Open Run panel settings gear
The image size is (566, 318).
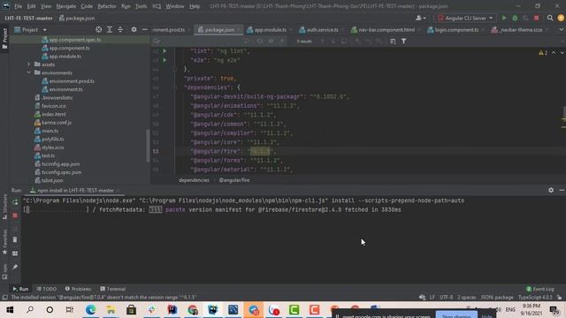(551, 190)
